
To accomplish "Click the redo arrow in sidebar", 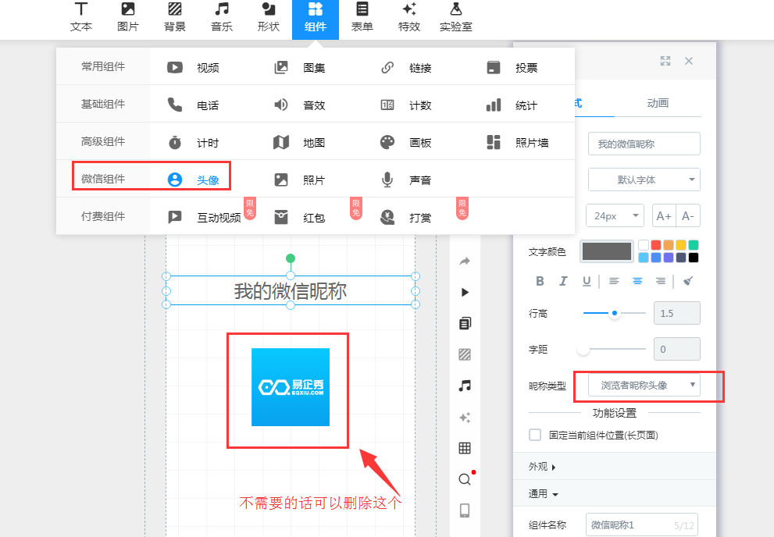I will 465,261.
